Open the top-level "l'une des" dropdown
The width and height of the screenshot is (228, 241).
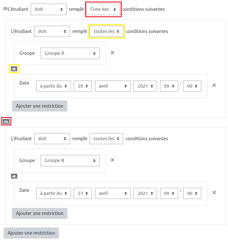pyautogui.click(x=103, y=9)
